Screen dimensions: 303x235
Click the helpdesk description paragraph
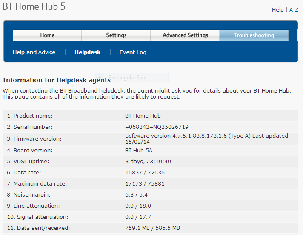click(147, 93)
